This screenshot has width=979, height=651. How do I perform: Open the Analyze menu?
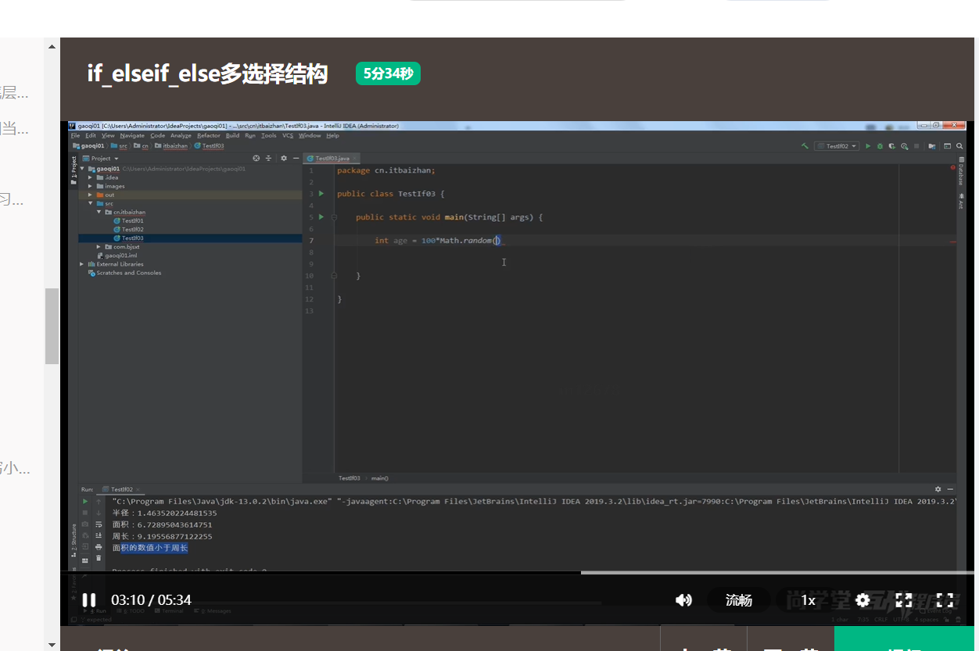tap(181, 135)
